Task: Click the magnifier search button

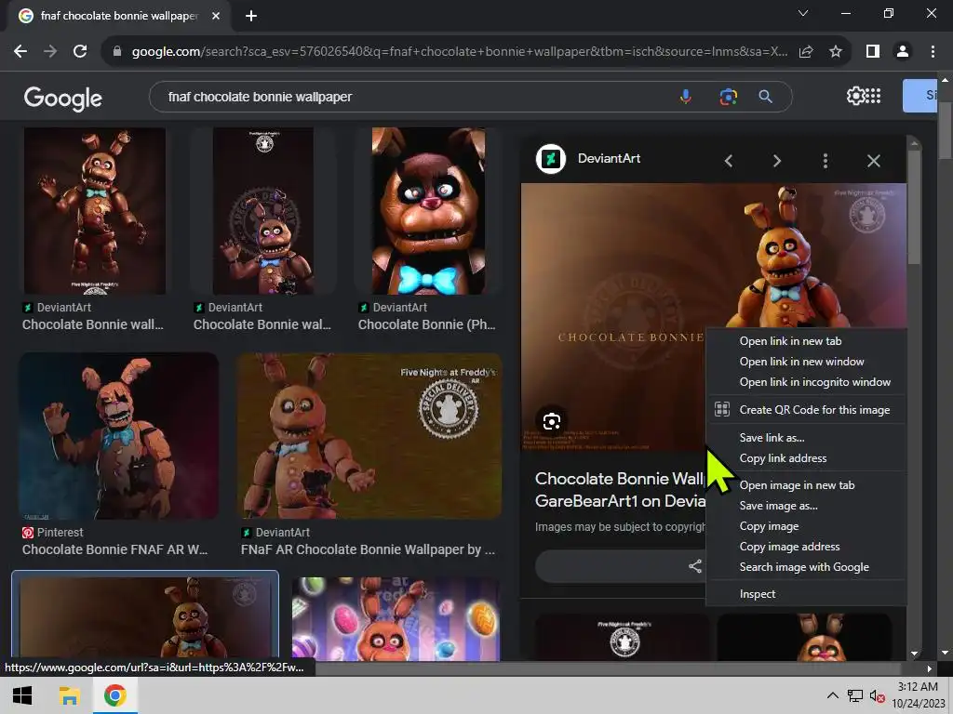Action: click(x=765, y=97)
